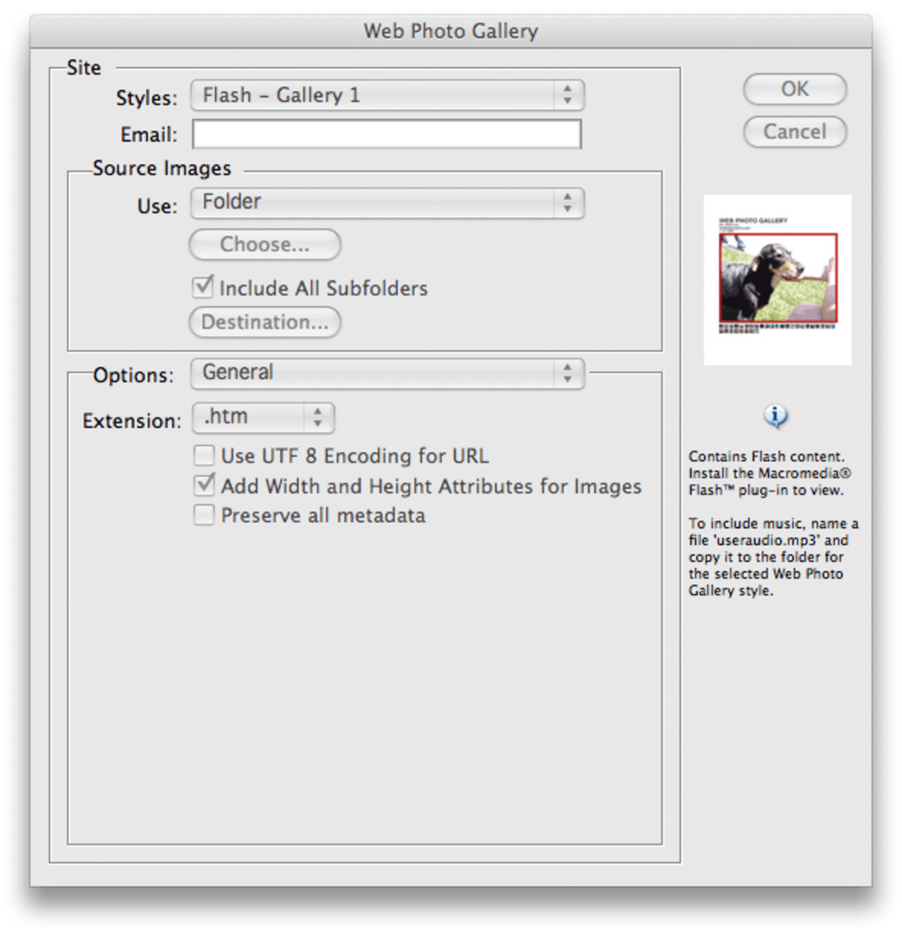Click the OK button
The width and height of the screenshot is (902, 932).
(x=795, y=89)
